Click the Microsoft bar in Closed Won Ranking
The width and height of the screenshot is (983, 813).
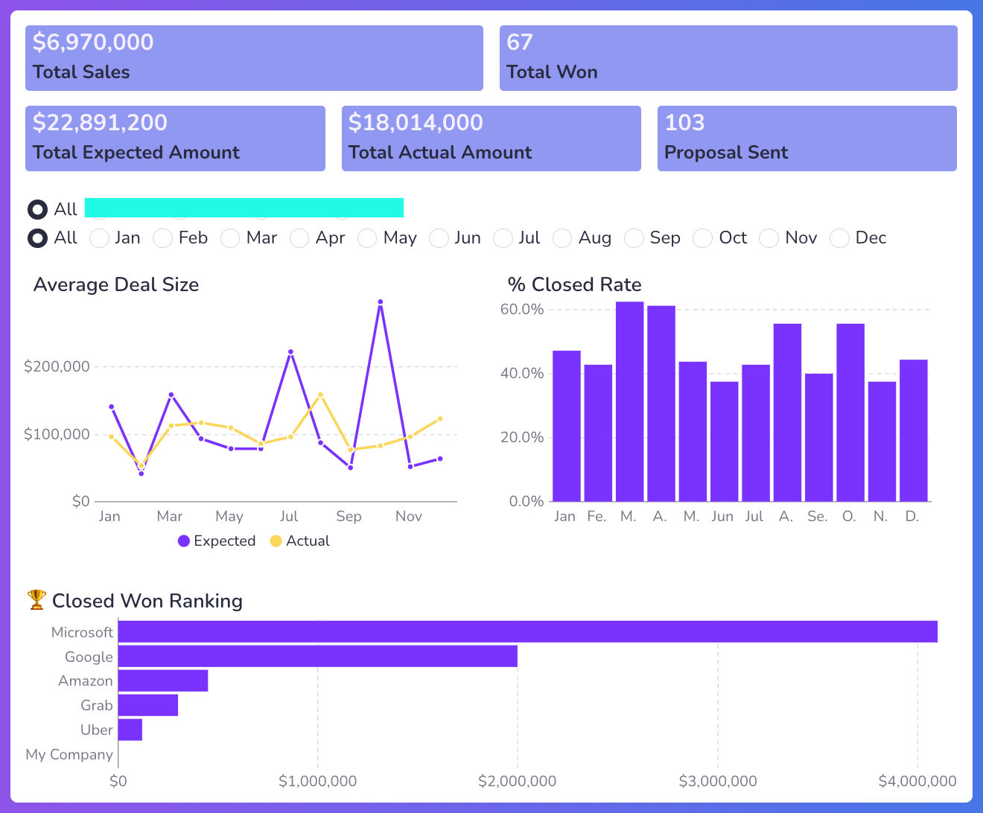click(x=528, y=631)
